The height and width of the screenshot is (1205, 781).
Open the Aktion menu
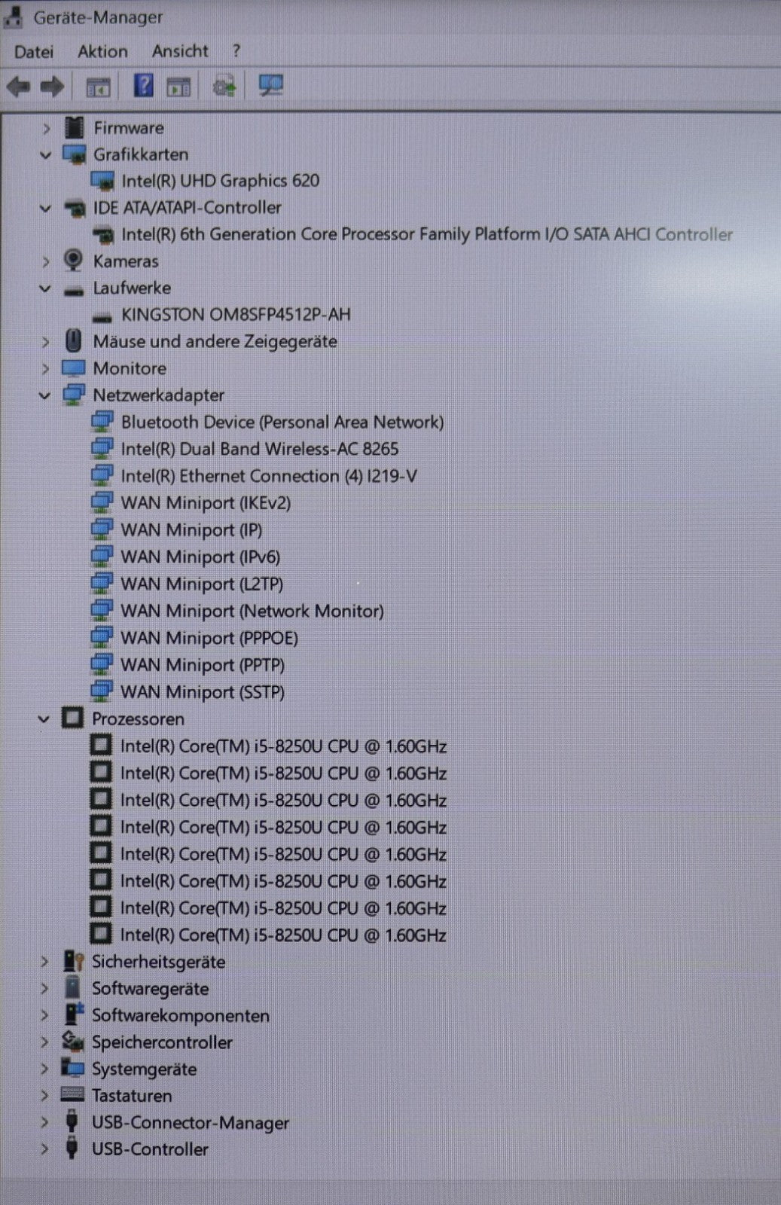(102, 52)
